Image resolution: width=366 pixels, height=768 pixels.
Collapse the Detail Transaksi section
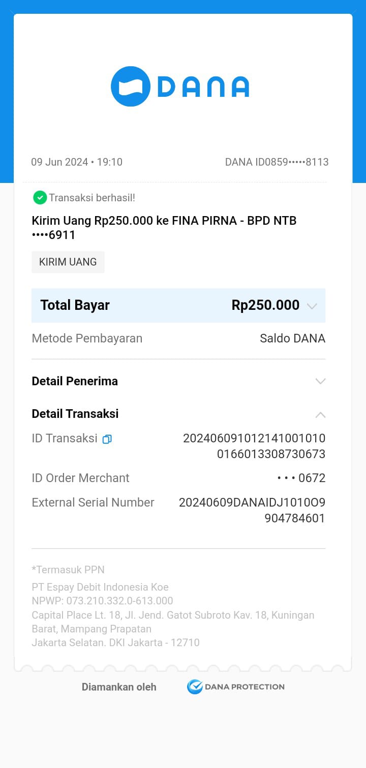point(320,414)
